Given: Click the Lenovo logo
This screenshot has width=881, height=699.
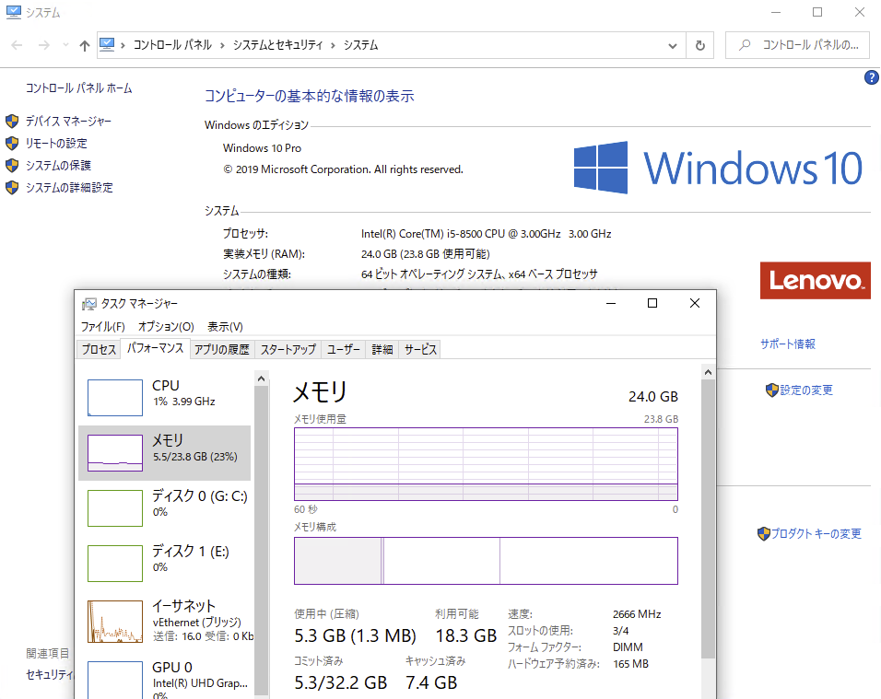Looking at the screenshot, I should point(815,281).
